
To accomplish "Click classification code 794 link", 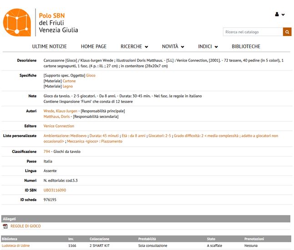I will (x=47, y=152).
